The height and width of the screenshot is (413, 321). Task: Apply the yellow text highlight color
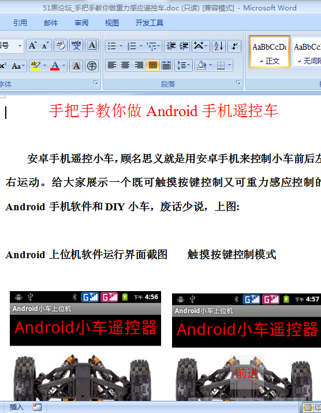(x=36, y=66)
